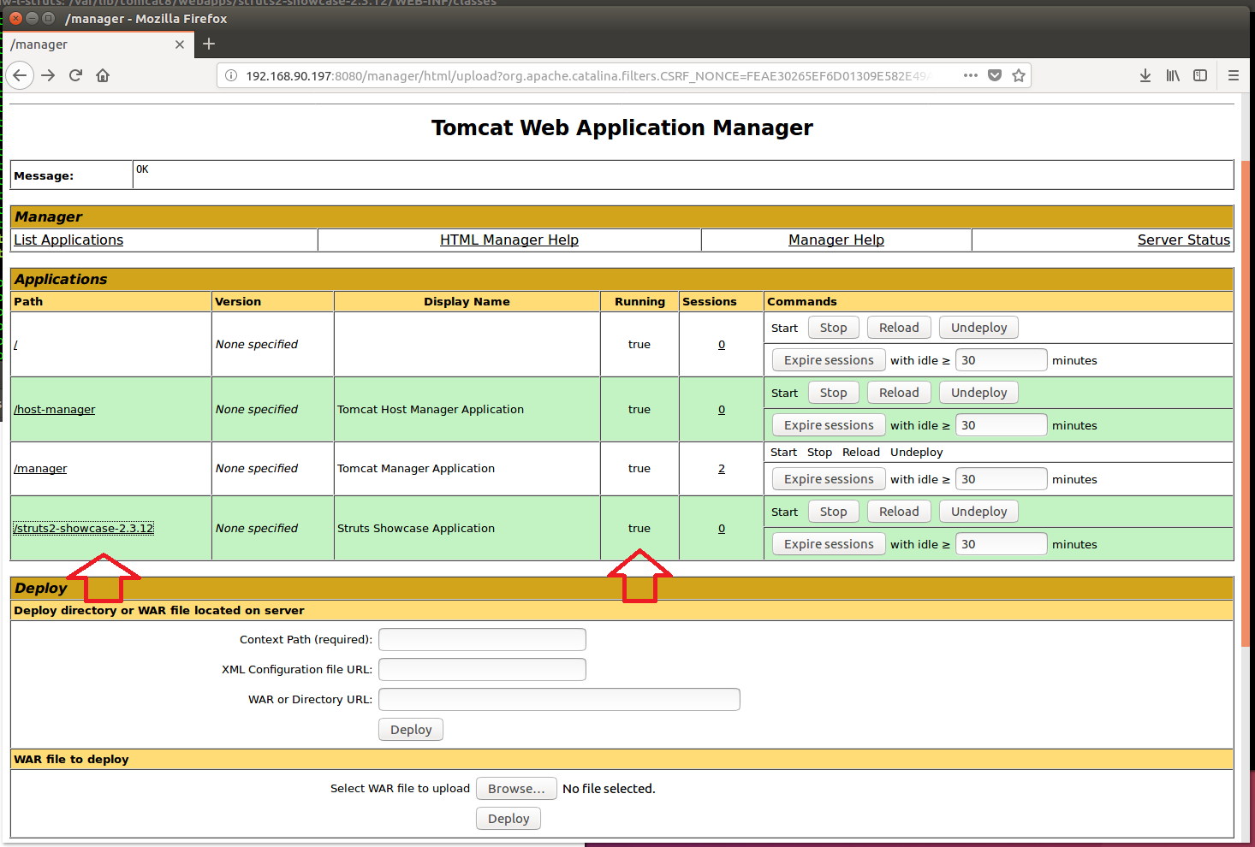Click the idle minutes field for root "/"
The width and height of the screenshot is (1255, 847).
[x=1002, y=360]
